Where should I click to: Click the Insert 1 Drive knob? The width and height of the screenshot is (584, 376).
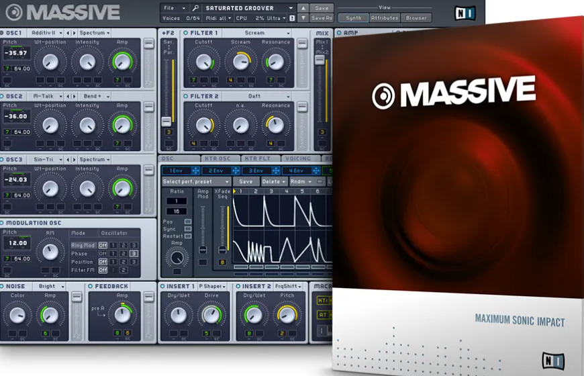pos(211,316)
